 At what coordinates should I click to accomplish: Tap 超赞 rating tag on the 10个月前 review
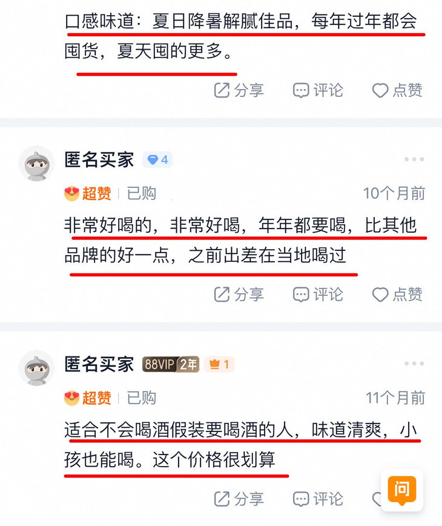[x=88, y=193]
